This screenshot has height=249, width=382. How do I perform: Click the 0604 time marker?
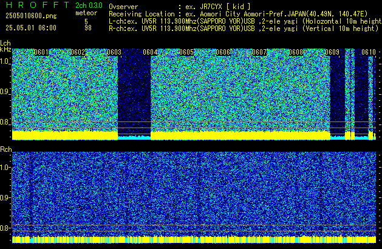point(150,52)
